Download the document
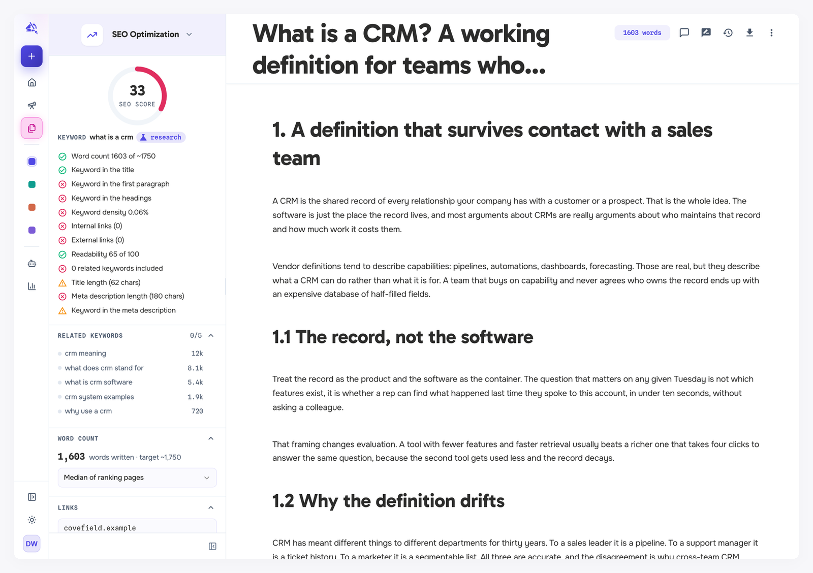 click(x=749, y=33)
